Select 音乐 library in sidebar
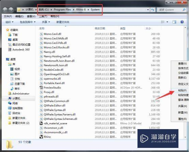 [x=15, y=88]
